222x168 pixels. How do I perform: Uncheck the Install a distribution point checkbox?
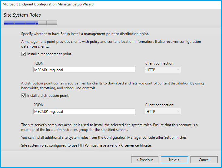click(x=24, y=96)
